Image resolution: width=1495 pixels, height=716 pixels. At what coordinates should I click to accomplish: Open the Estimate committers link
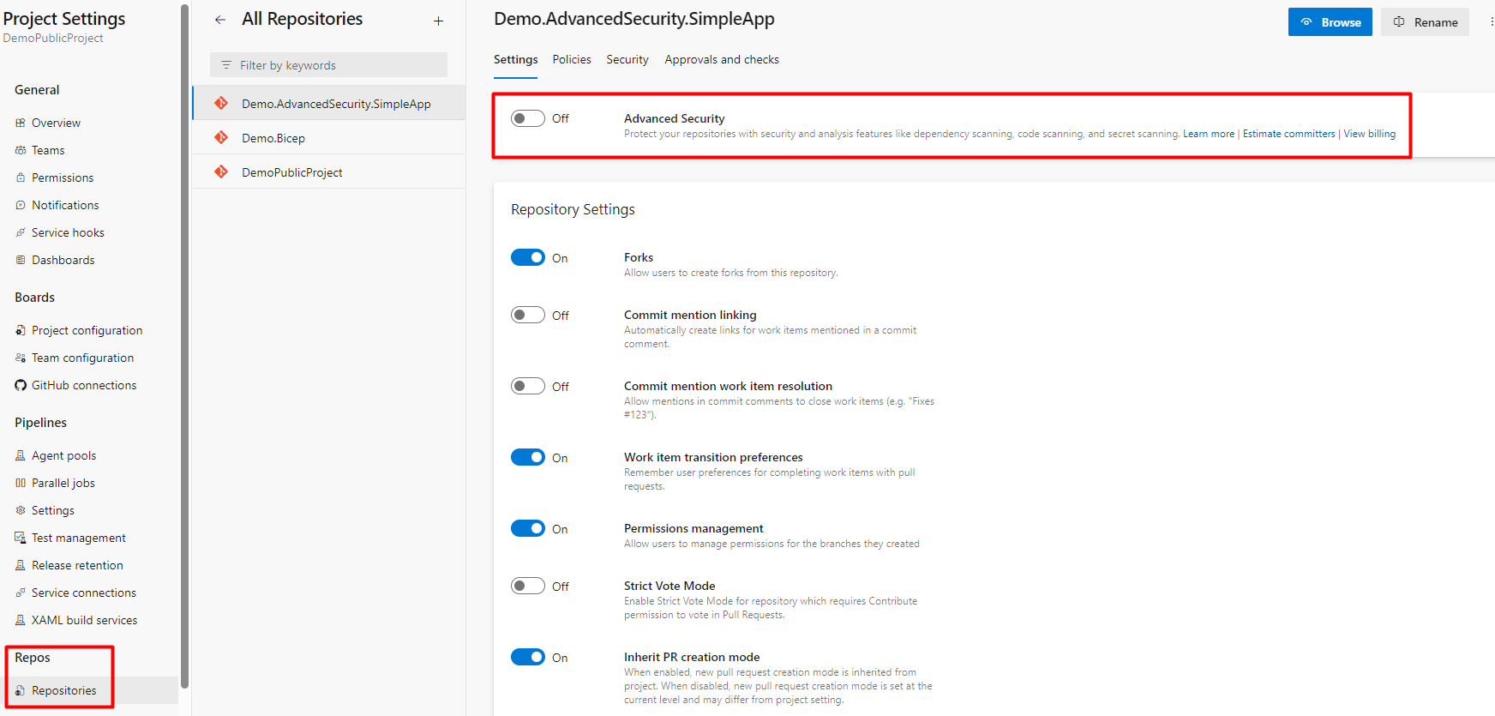click(1288, 134)
